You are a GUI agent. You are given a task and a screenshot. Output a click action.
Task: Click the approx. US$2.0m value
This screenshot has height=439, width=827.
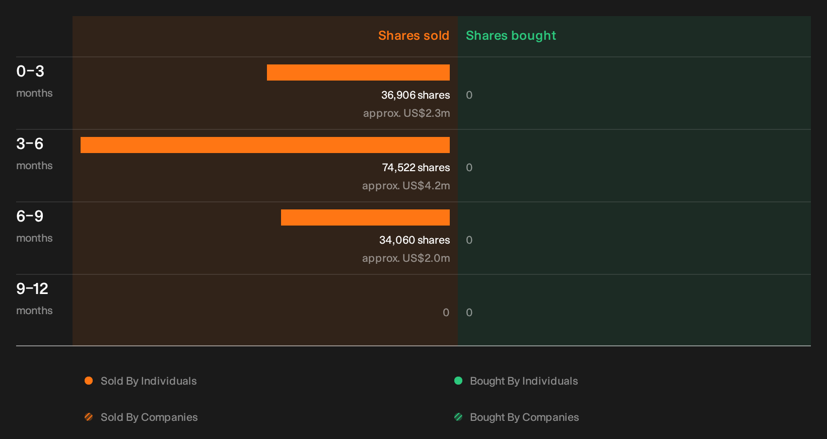point(406,258)
